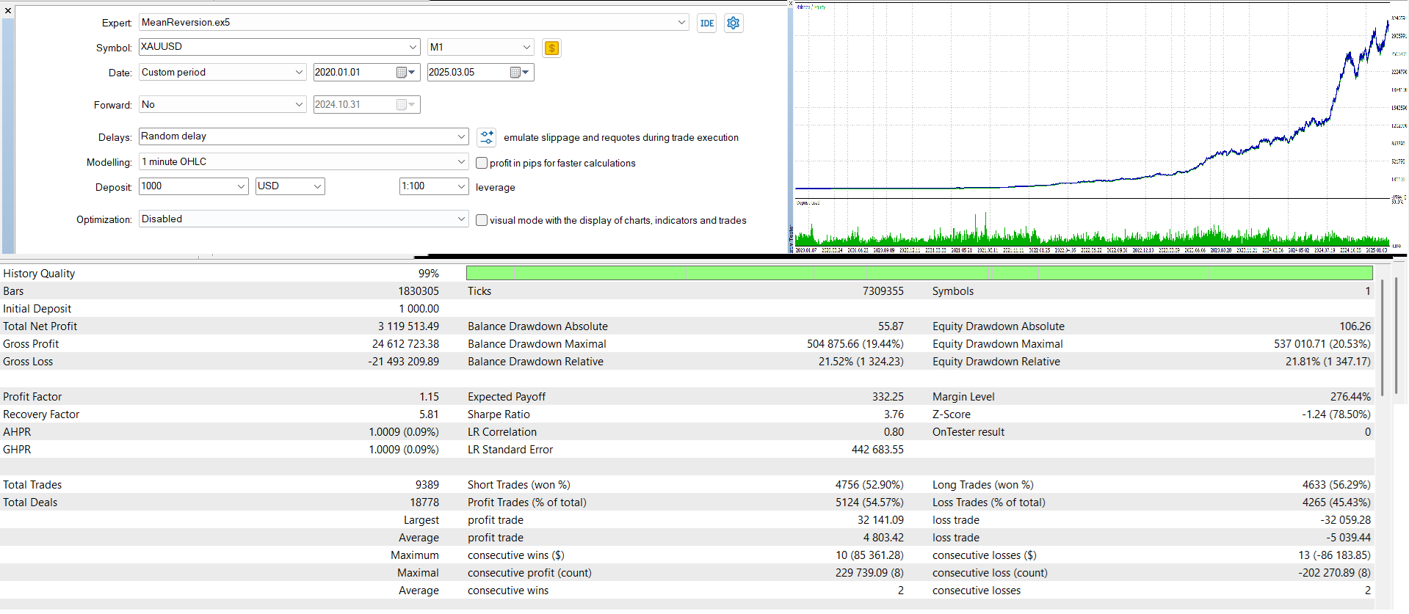Open the M1 timeframe dropdown
Viewport: 1409px width, 614px height.
click(x=526, y=47)
